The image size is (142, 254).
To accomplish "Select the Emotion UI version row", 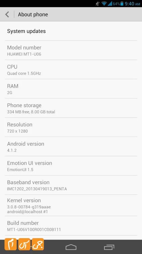I will [x=71, y=166].
